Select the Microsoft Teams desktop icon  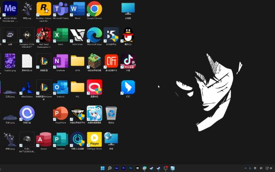point(60,11)
